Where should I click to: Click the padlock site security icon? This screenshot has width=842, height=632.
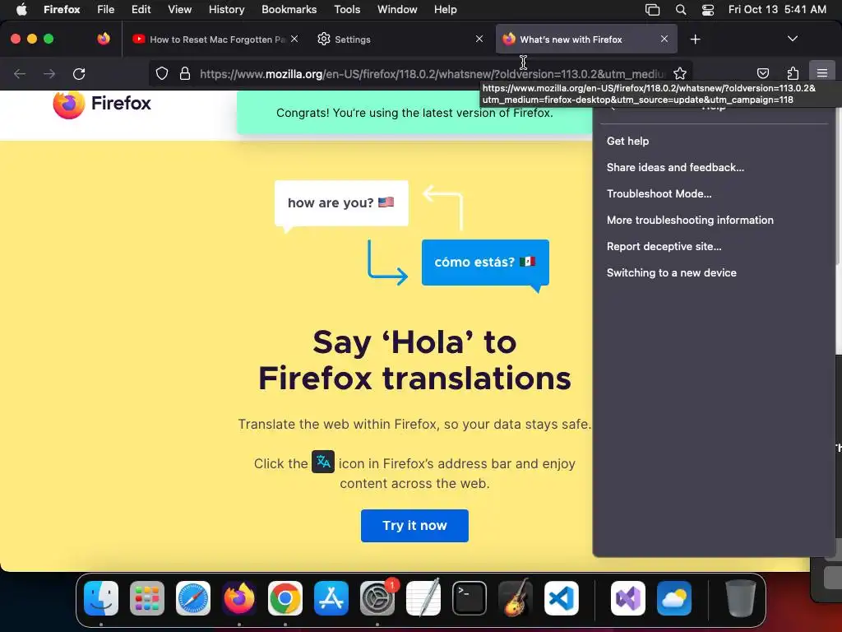185,73
